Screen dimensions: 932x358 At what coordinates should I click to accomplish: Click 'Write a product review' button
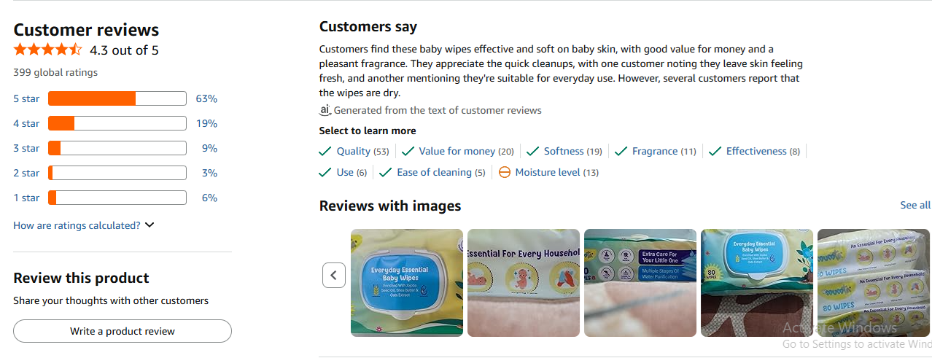(x=123, y=331)
